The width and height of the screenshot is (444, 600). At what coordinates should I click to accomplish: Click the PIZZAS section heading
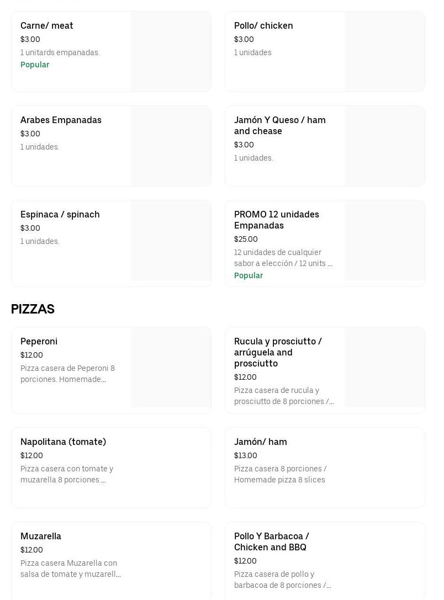(33, 310)
